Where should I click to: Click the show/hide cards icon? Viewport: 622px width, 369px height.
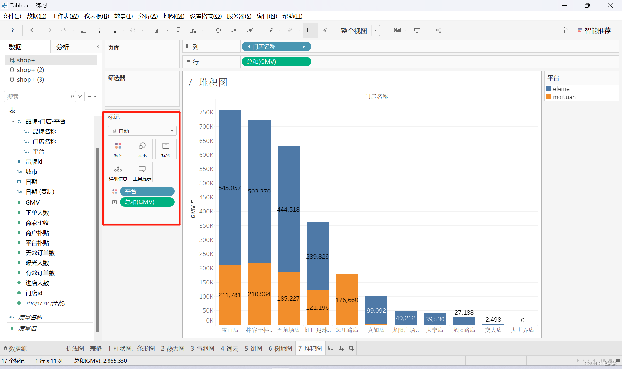[x=397, y=30]
